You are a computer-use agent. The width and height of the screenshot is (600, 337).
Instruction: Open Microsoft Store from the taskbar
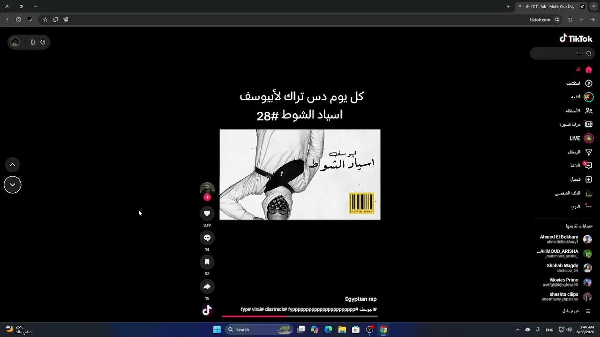point(356,330)
